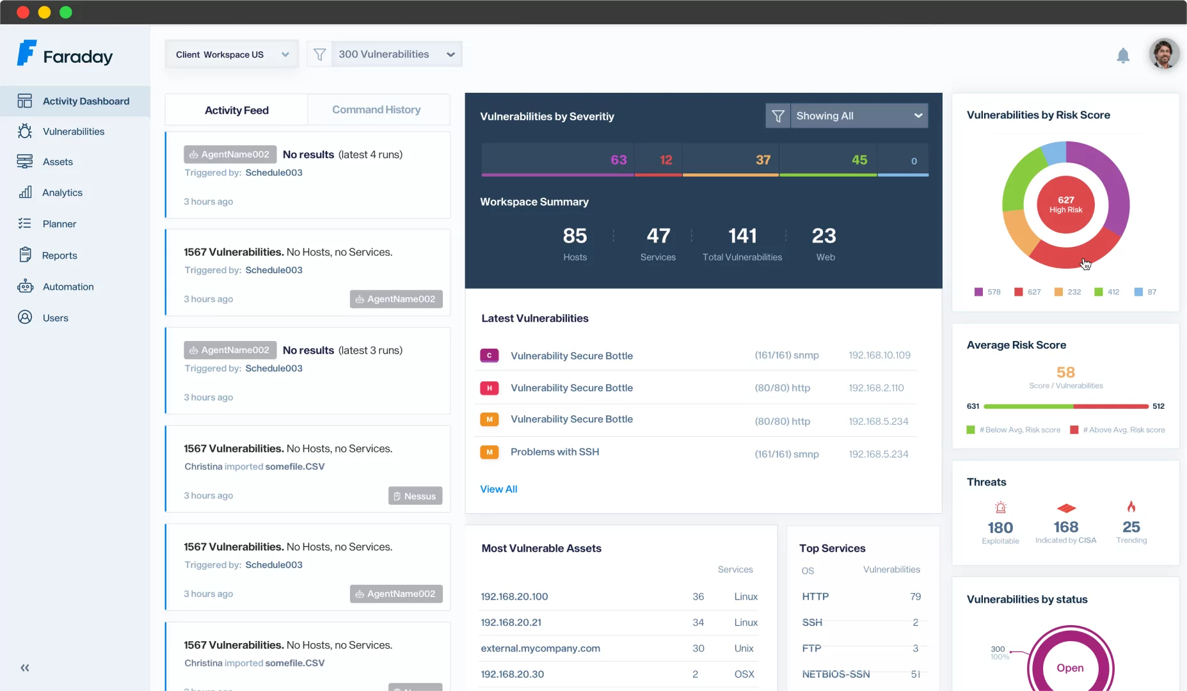Click the View All link
Viewport: 1187px width, 691px height.
click(498, 489)
